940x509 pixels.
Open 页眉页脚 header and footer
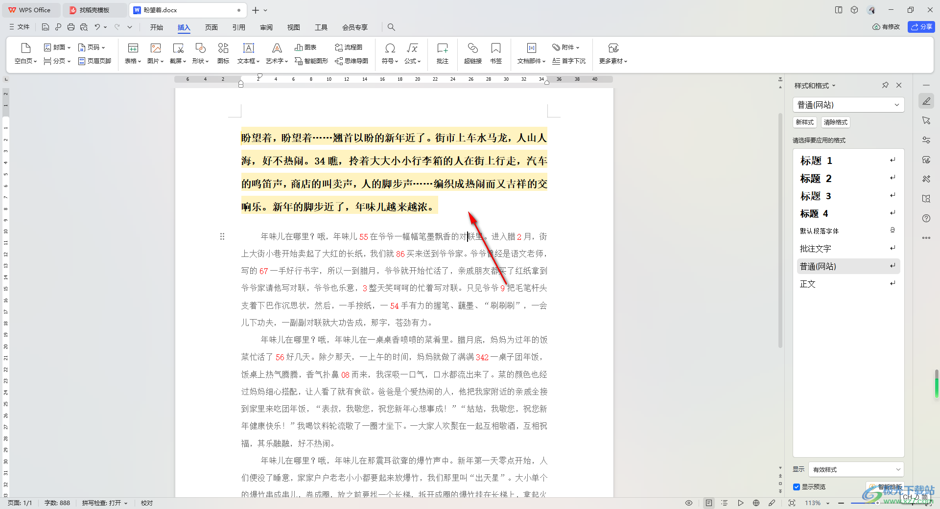(x=95, y=61)
